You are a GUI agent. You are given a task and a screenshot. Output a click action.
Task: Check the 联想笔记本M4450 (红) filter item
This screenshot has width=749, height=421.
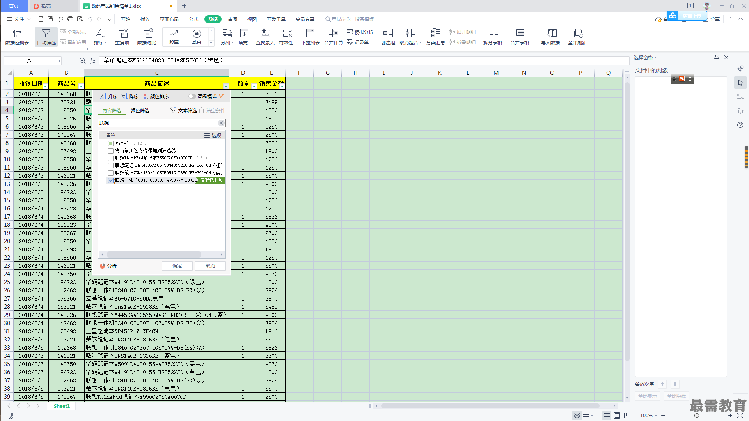[x=111, y=166]
